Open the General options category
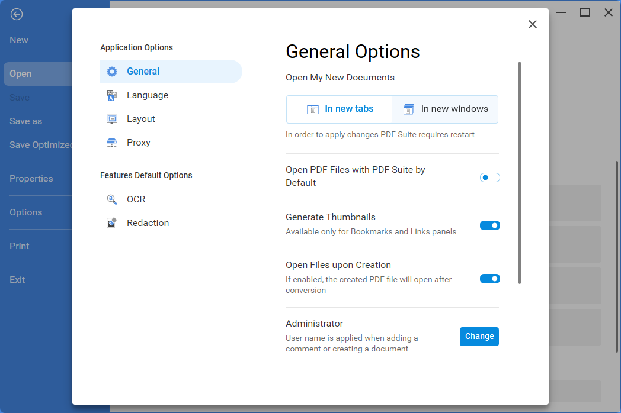 [x=171, y=72]
